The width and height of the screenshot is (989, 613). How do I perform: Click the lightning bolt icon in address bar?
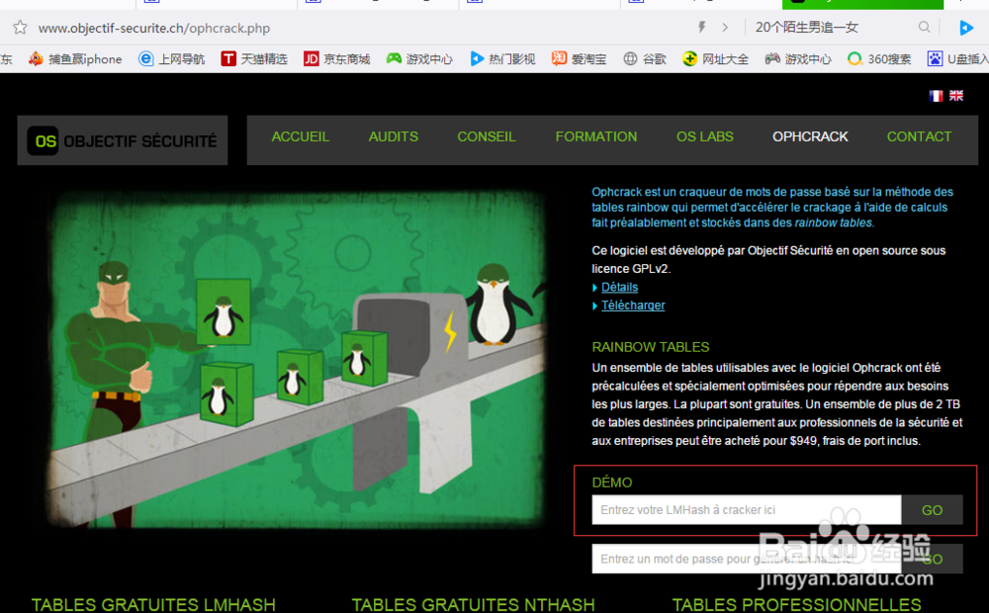coord(701,27)
